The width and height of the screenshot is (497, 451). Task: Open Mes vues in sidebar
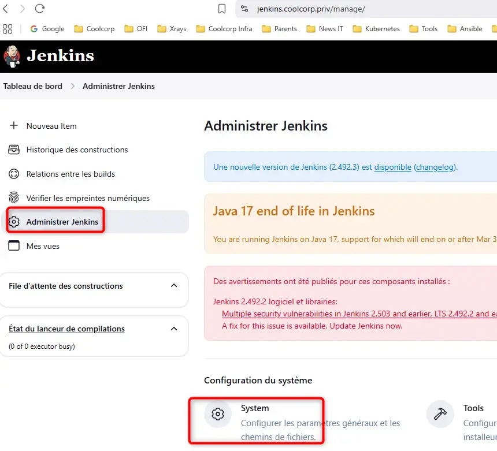pos(43,246)
